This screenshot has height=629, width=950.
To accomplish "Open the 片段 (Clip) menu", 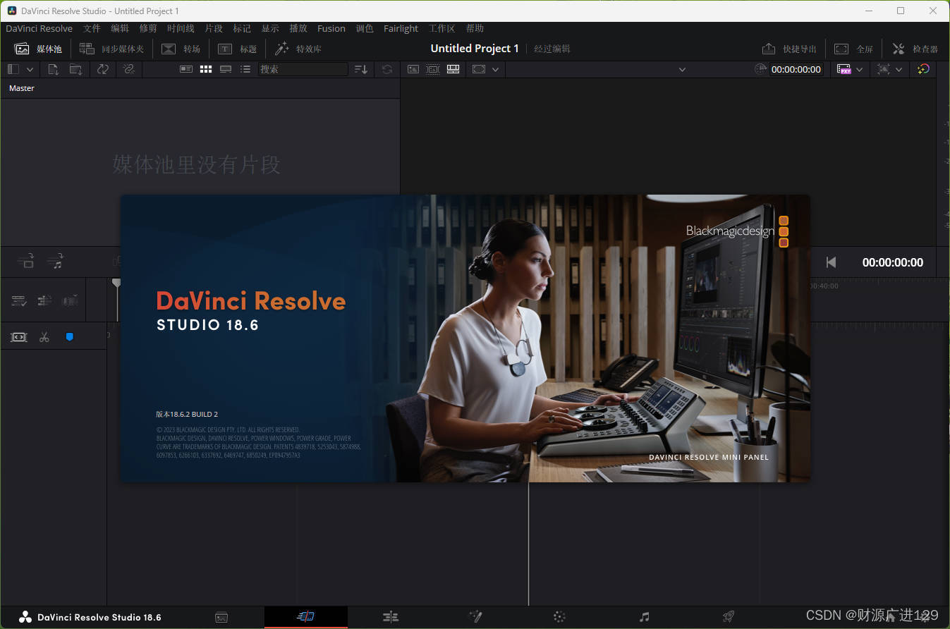I will tap(214, 28).
